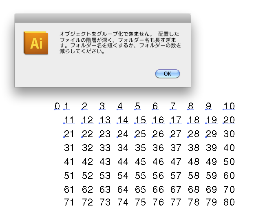This screenshot has width=265, height=210.
Task: Select the text object "8"
Action: pos(191,106)
